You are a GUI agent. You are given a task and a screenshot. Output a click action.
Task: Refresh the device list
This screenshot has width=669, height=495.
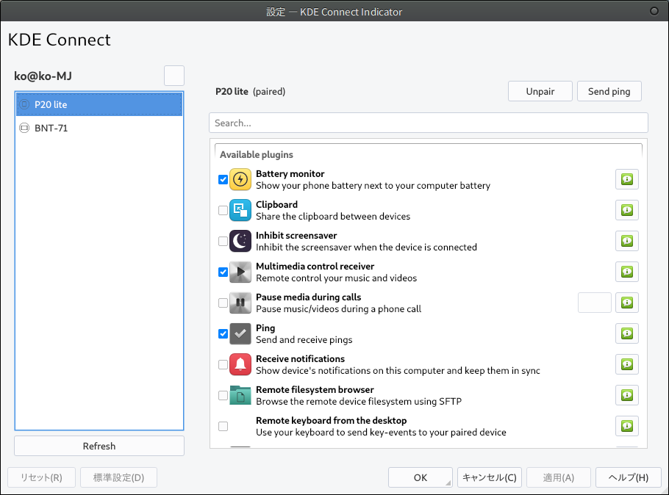point(99,446)
